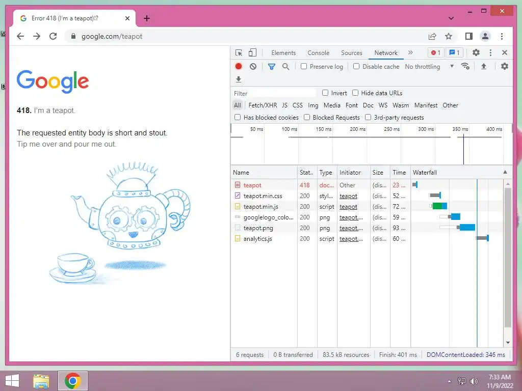The height and width of the screenshot is (391, 522).
Task: Check Has blocked cookies
Action: pyautogui.click(x=238, y=117)
